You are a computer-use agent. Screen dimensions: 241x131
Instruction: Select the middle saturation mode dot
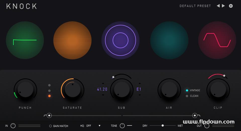tap(49, 90)
